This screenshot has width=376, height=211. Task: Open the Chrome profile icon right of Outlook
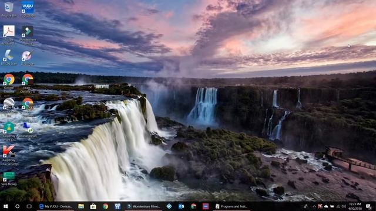[193, 206]
